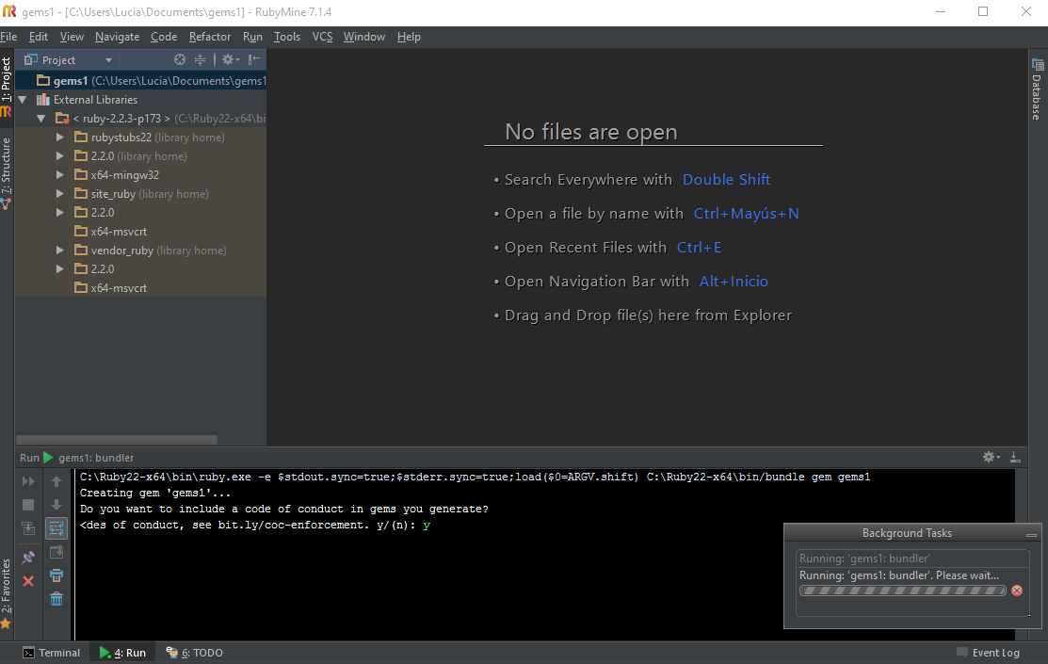1048x664 pixels.
Task: Stop the running bundler process
Action: pos(28,505)
